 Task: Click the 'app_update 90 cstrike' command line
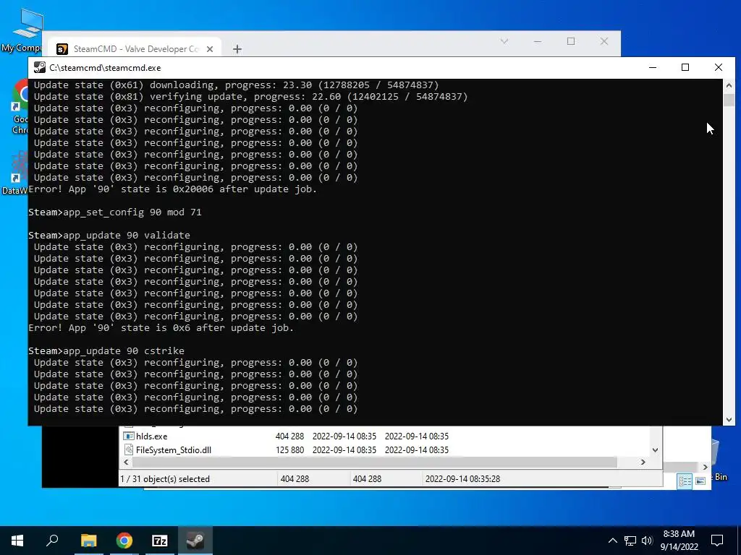(106, 350)
